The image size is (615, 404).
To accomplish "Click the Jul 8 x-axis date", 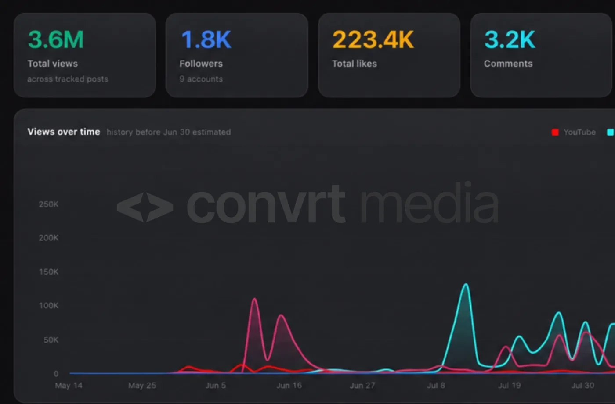I will pyautogui.click(x=436, y=386).
